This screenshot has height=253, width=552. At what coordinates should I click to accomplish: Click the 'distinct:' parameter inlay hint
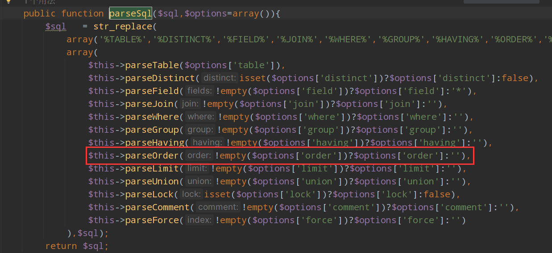point(220,78)
